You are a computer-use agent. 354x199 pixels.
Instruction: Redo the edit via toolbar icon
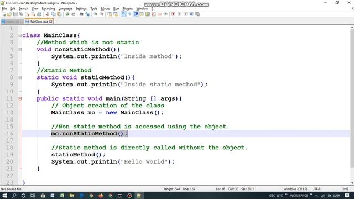pyautogui.click(x=74, y=14)
